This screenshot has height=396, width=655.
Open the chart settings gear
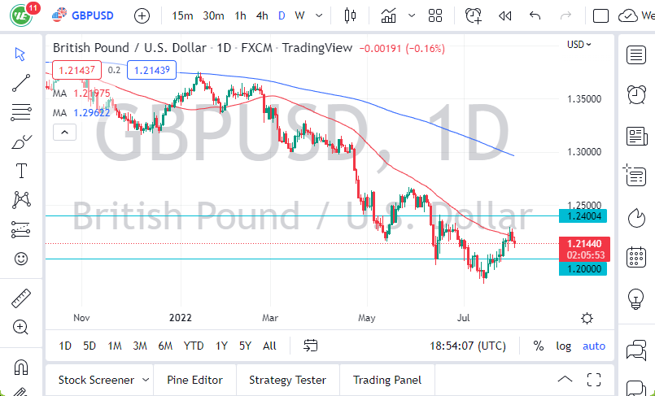coord(587,318)
